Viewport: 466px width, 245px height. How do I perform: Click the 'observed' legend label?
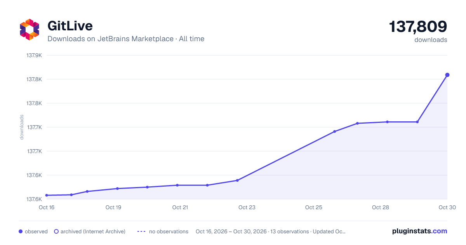36,231
